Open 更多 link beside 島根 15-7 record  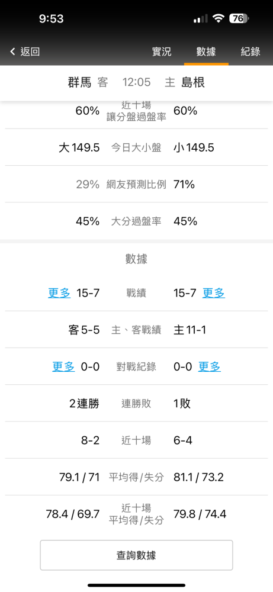tap(214, 293)
